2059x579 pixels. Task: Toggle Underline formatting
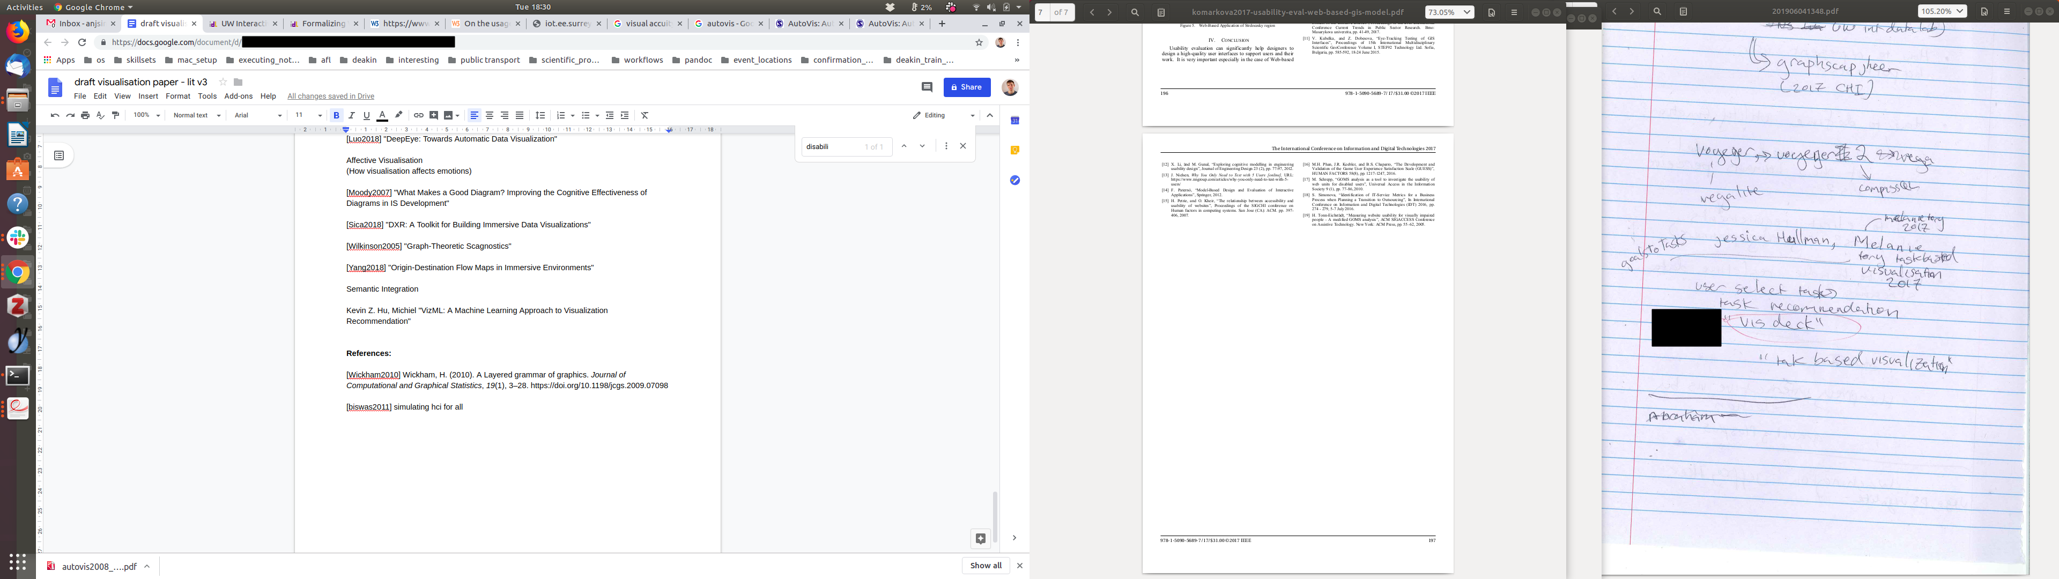coord(367,115)
